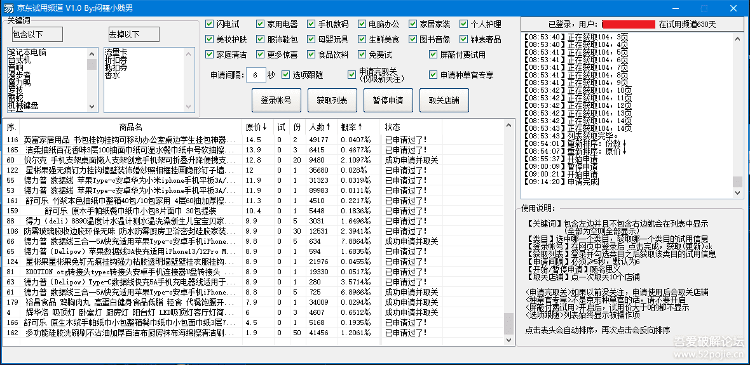Image resolution: width=750 pixels, height=365 pixels.
Task: Close the 京东试用频道 window
Action: (x=733, y=8)
